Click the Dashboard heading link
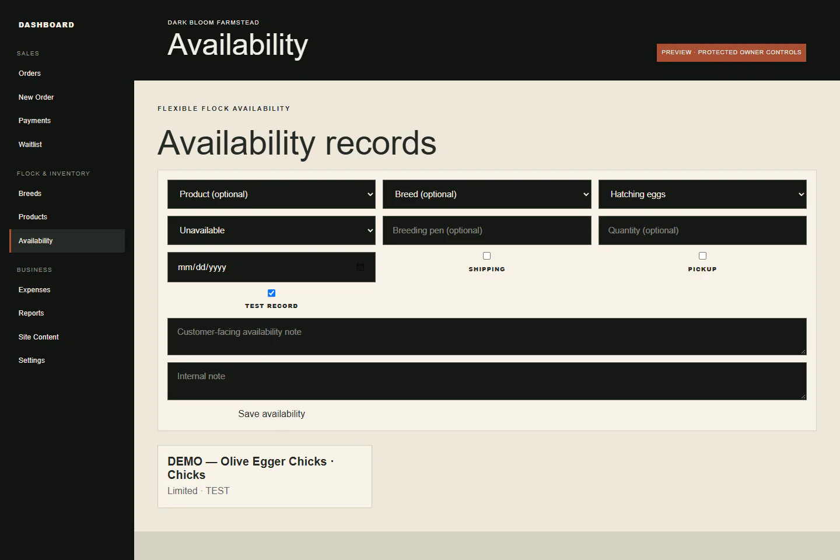Screen dimensions: 840x560 47,25
